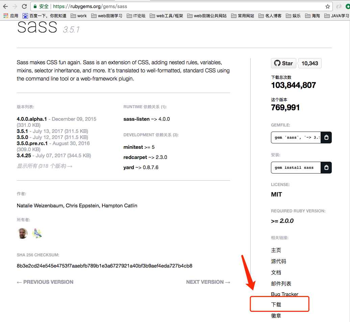The height and width of the screenshot is (322, 350).
Task: Open the 常用网站 bookmark folder
Action: [x=243, y=16]
